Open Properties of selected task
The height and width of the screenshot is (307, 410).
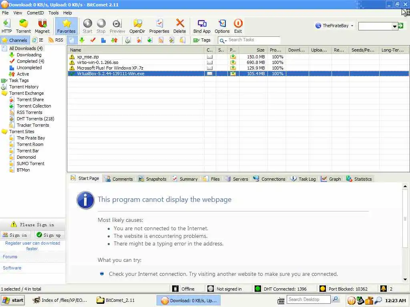(x=159, y=26)
